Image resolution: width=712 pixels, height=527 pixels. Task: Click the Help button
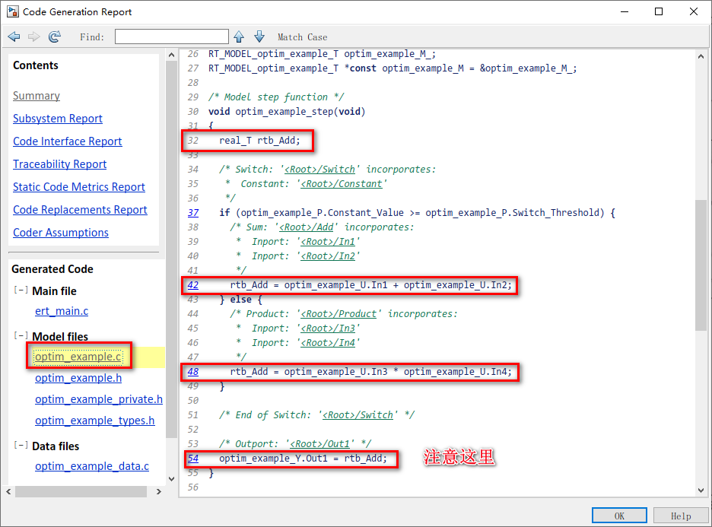pos(681,516)
